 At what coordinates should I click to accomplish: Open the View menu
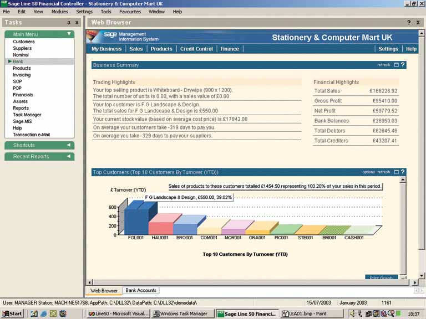pos(38,12)
